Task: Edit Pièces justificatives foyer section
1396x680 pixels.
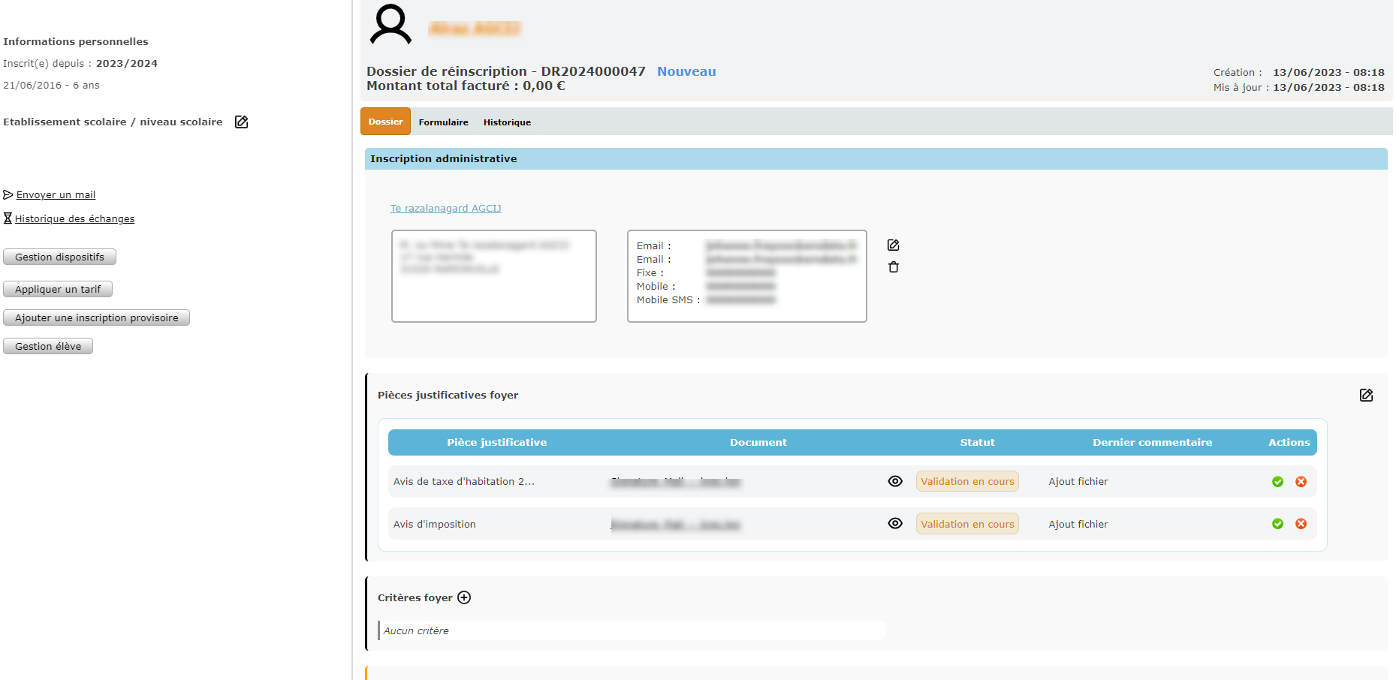Action: tap(1366, 396)
